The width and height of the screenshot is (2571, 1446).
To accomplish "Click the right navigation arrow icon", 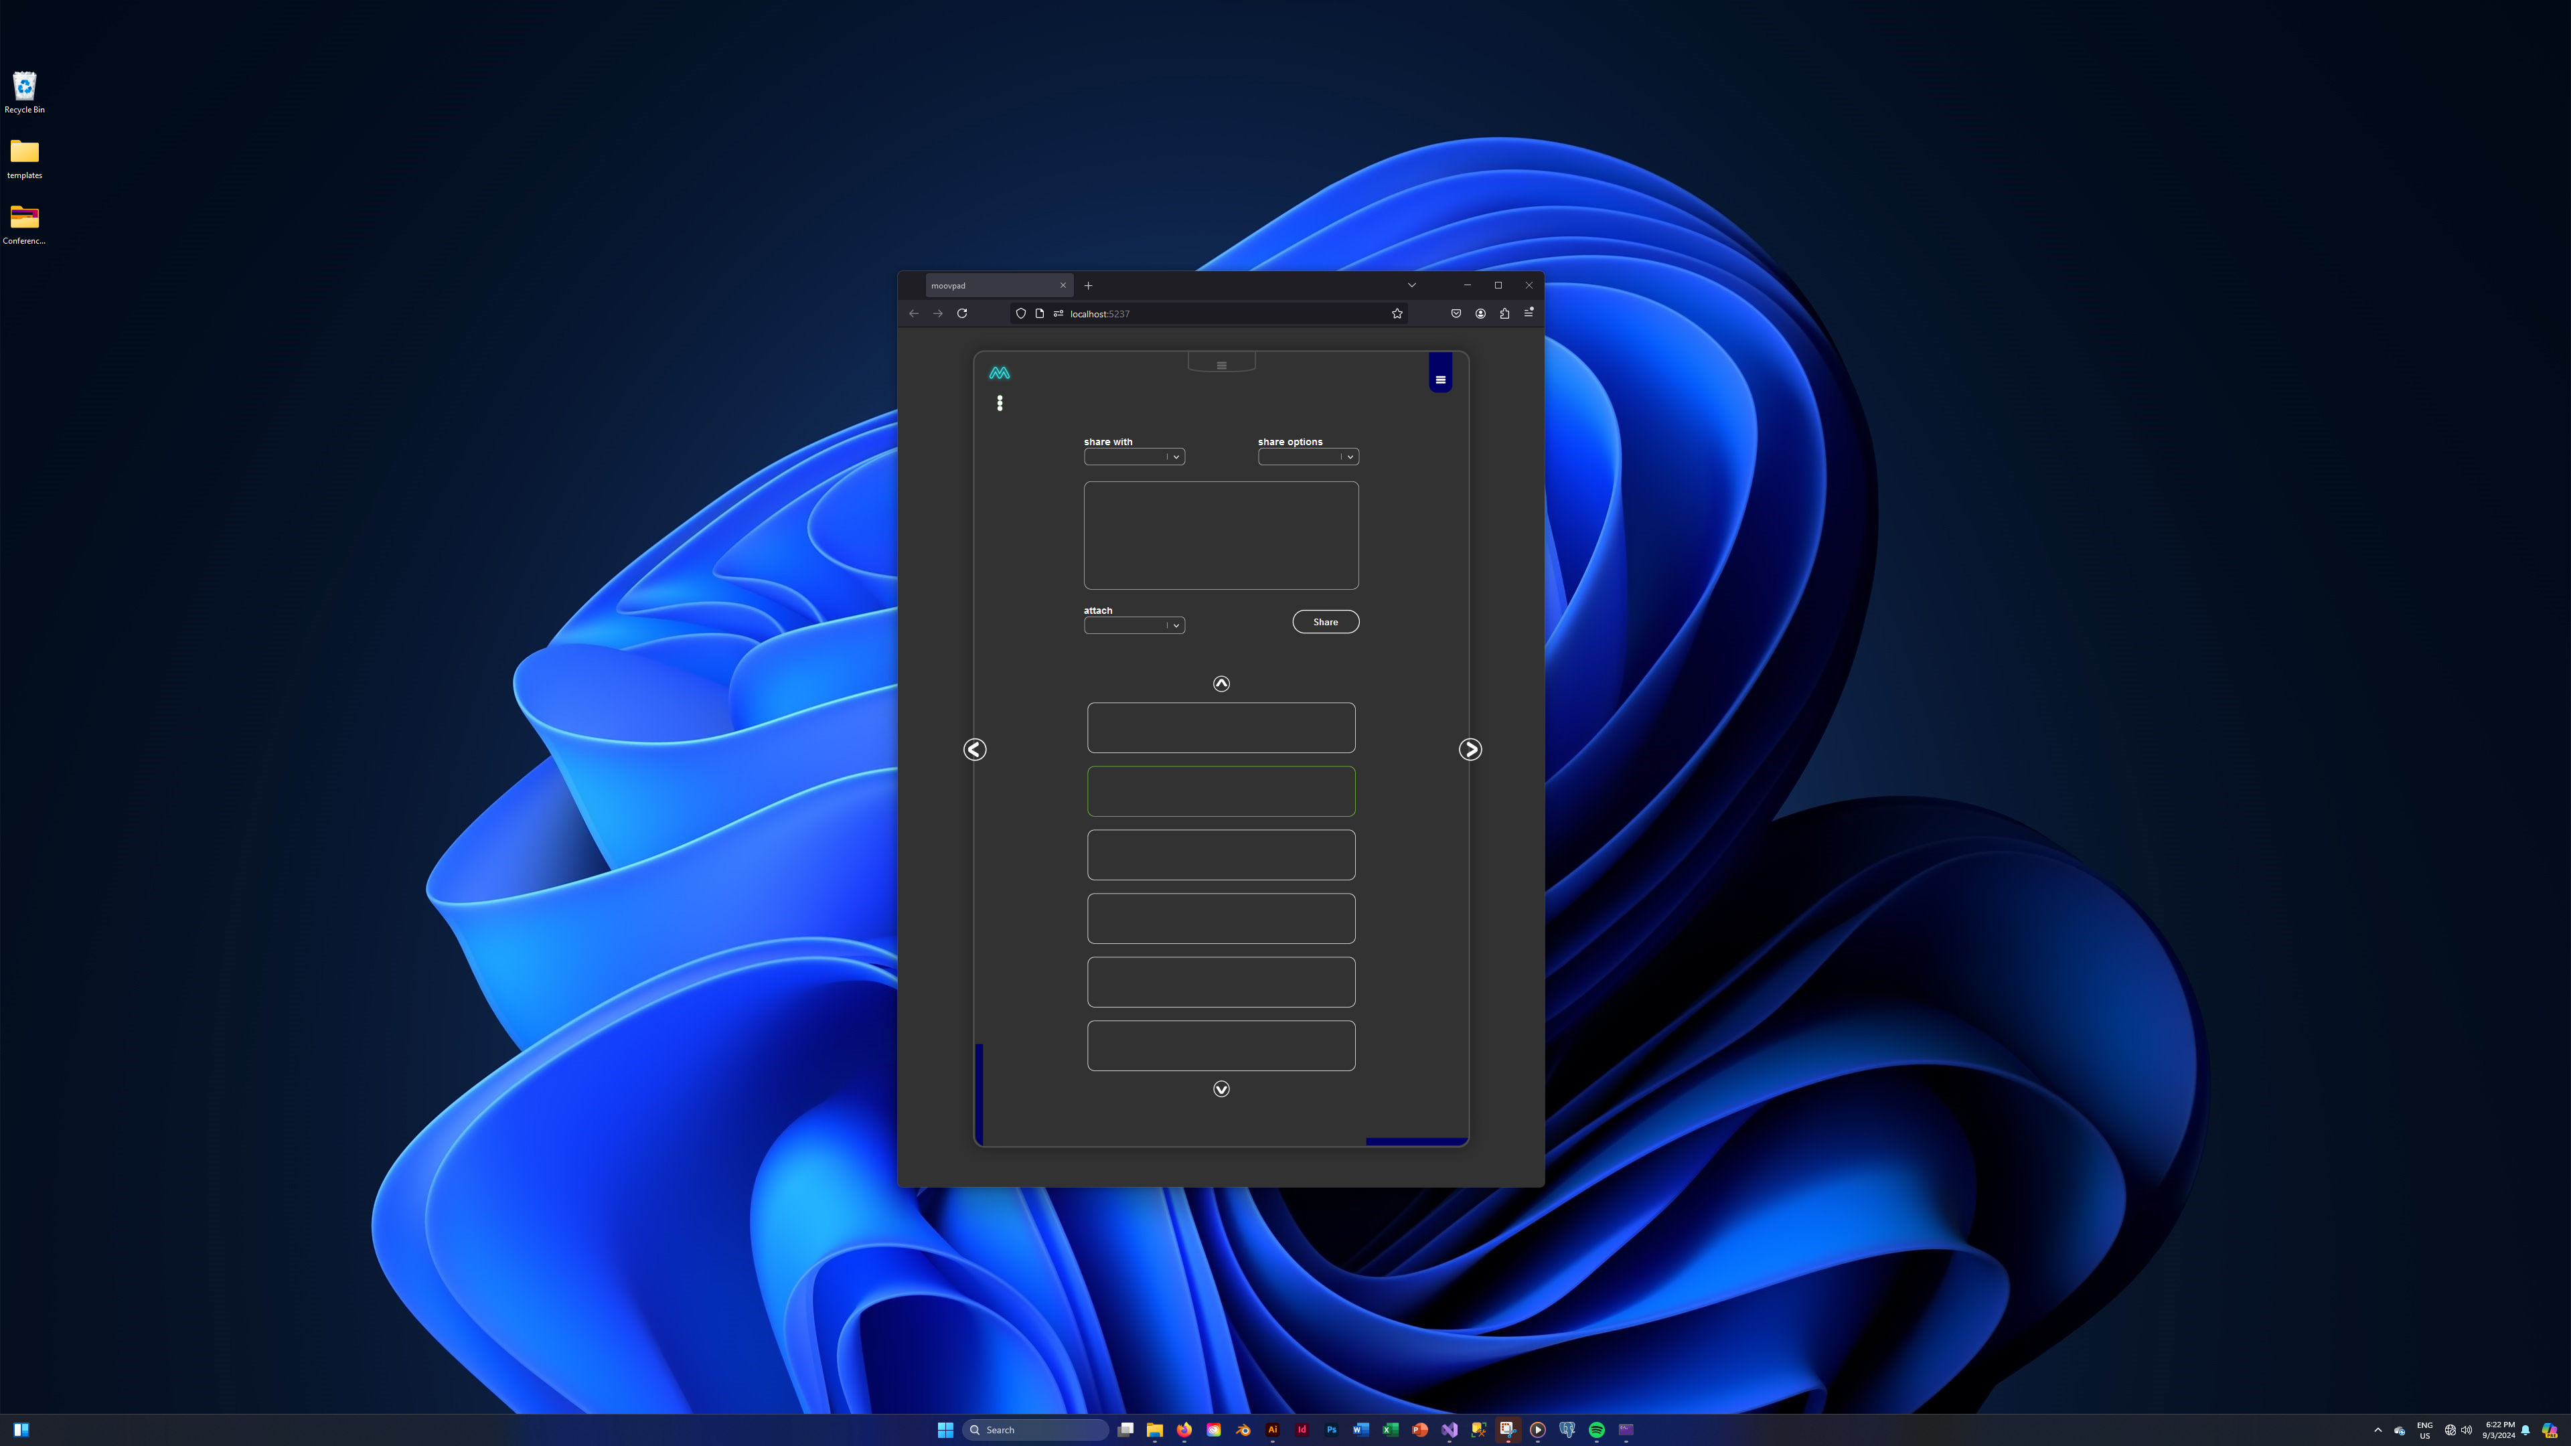I will click(1471, 748).
